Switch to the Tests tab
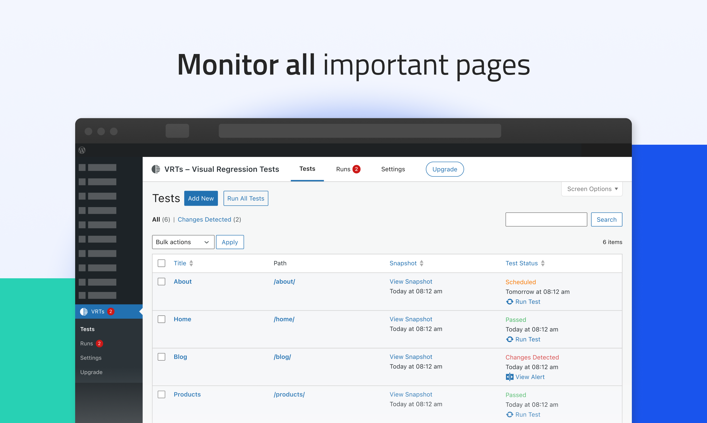 click(x=307, y=169)
